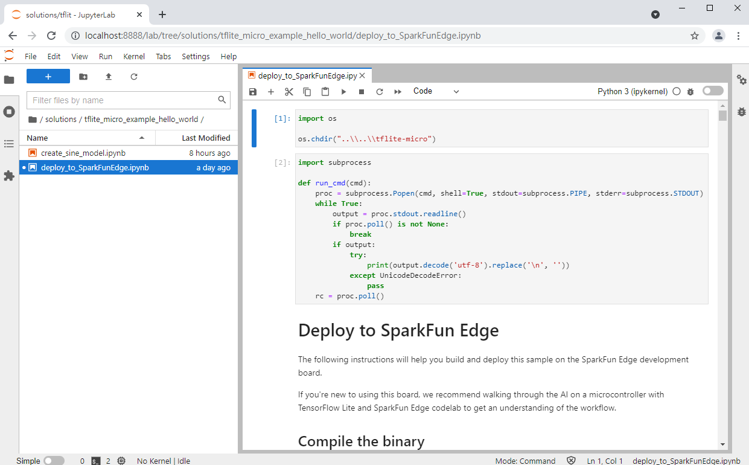Screen dimensions: 749x465
Task: Open Chrome's three-dot menu
Action: (738, 36)
